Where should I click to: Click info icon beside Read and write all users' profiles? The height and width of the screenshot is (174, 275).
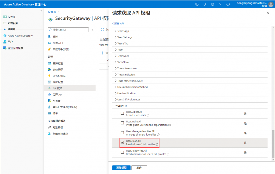(x=168, y=154)
